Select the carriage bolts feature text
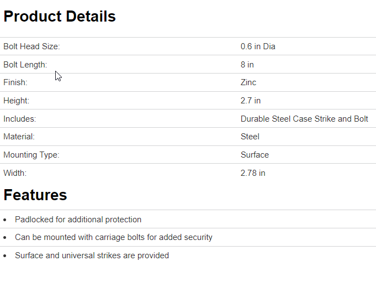Image resolution: width=376 pixels, height=287 pixels. point(113,237)
